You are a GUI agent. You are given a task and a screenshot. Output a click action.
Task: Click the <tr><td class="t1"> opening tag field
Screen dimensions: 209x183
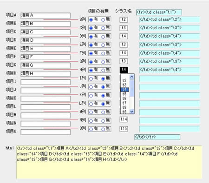(159, 13)
